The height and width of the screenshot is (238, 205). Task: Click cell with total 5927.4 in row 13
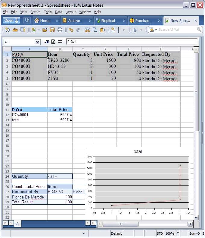click(60, 120)
